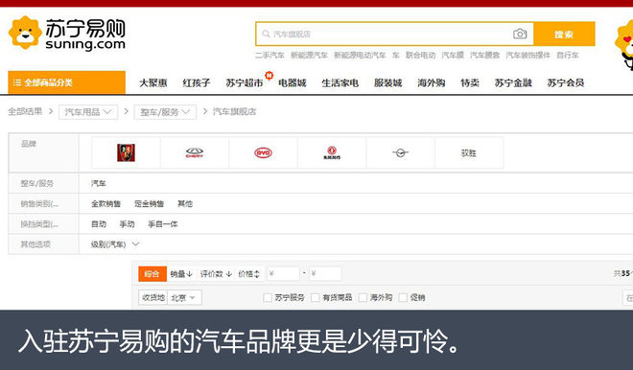Click 全部结果 breadcrumb
Image resolution: width=633 pixels, height=370 pixels.
click(x=25, y=112)
